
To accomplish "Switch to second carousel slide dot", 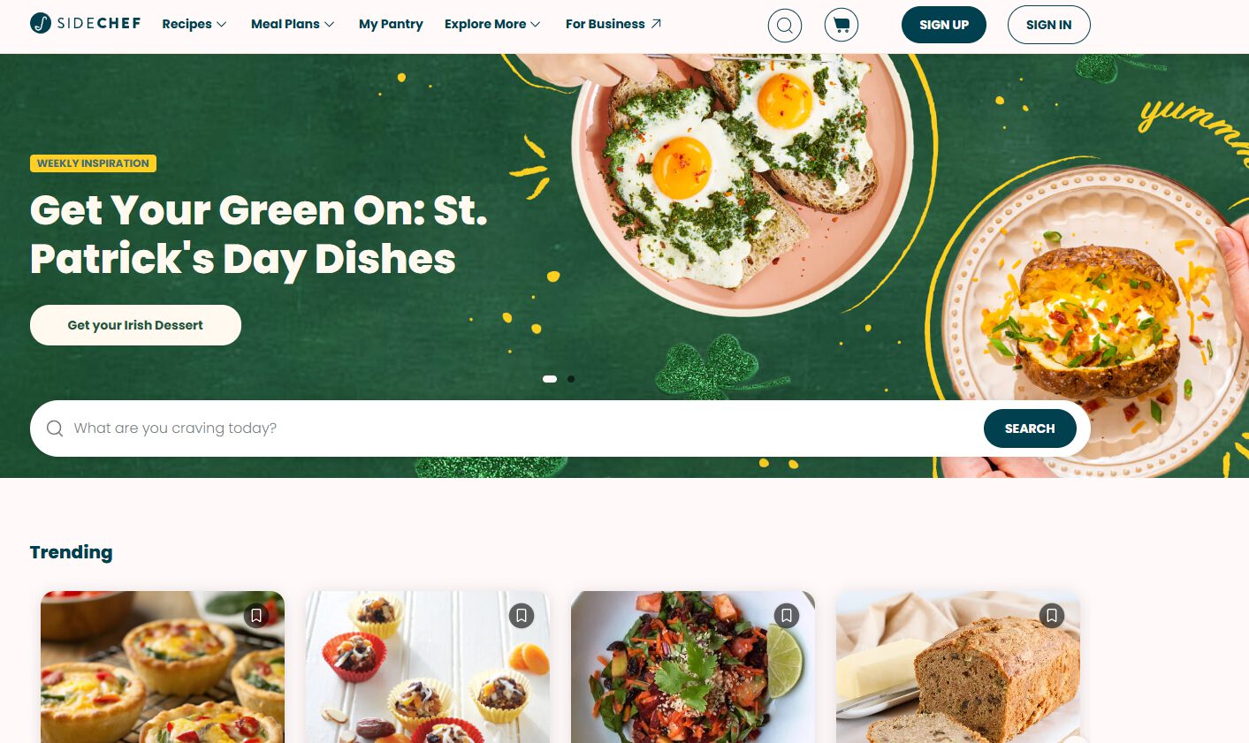I will pyautogui.click(x=571, y=379).
